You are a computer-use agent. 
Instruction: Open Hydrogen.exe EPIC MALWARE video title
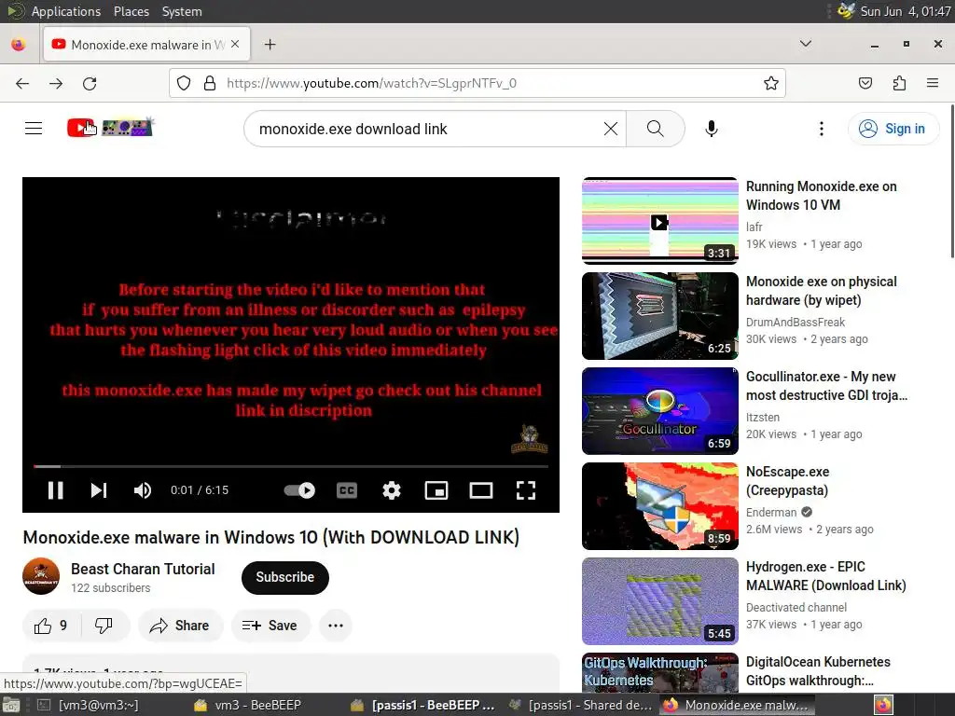click(826, 576)
